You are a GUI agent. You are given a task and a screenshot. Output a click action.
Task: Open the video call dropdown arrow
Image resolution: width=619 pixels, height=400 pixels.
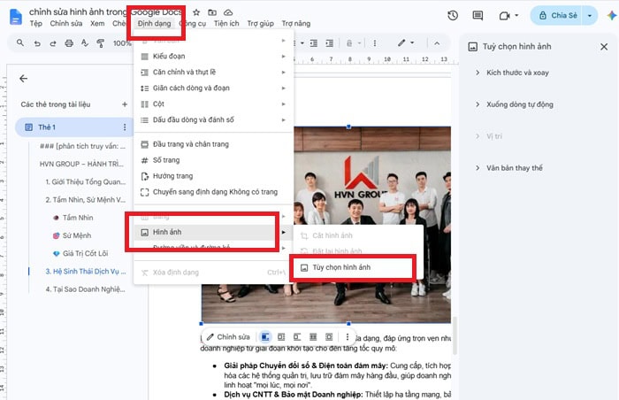516,16
